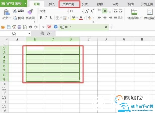
Task: Decrease indent
Action: click(x=116, y=11)
